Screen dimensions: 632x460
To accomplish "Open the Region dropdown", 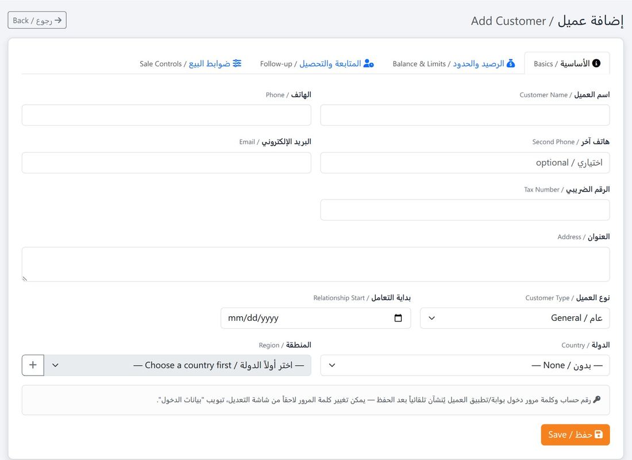I will coord(178,365).
